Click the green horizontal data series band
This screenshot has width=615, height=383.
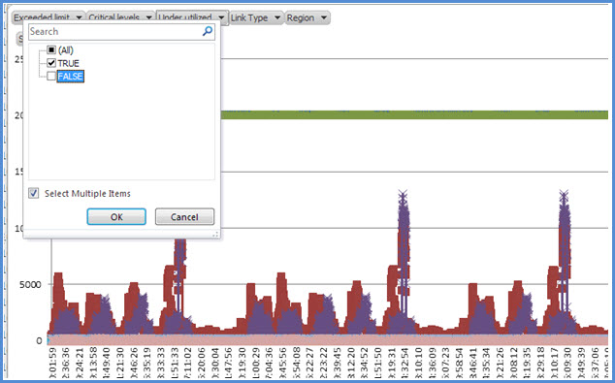[x=414, y=114]
